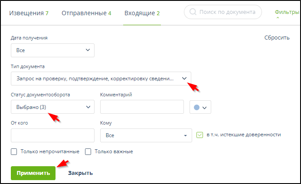
Task: Click 'Сбросить' to reset filters
Action: pyautogui.click(x=277, y=38)
